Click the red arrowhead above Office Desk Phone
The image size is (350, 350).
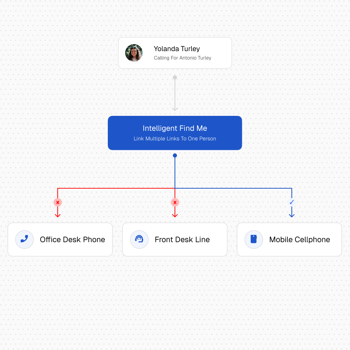click(x=58, y=215)
